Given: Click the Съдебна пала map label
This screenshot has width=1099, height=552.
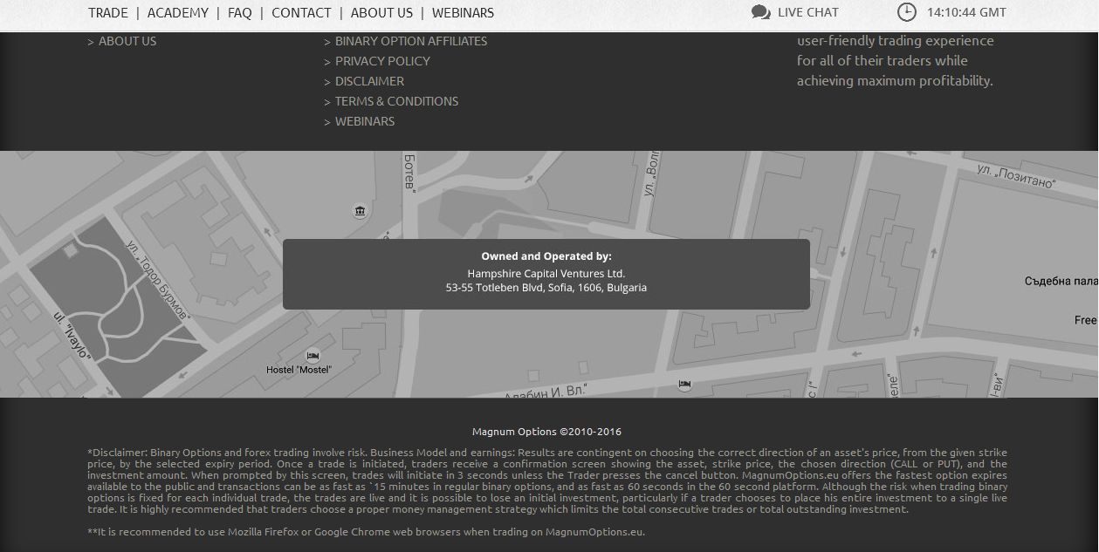Looking at the screenshot, I should tap(1061, 282).
